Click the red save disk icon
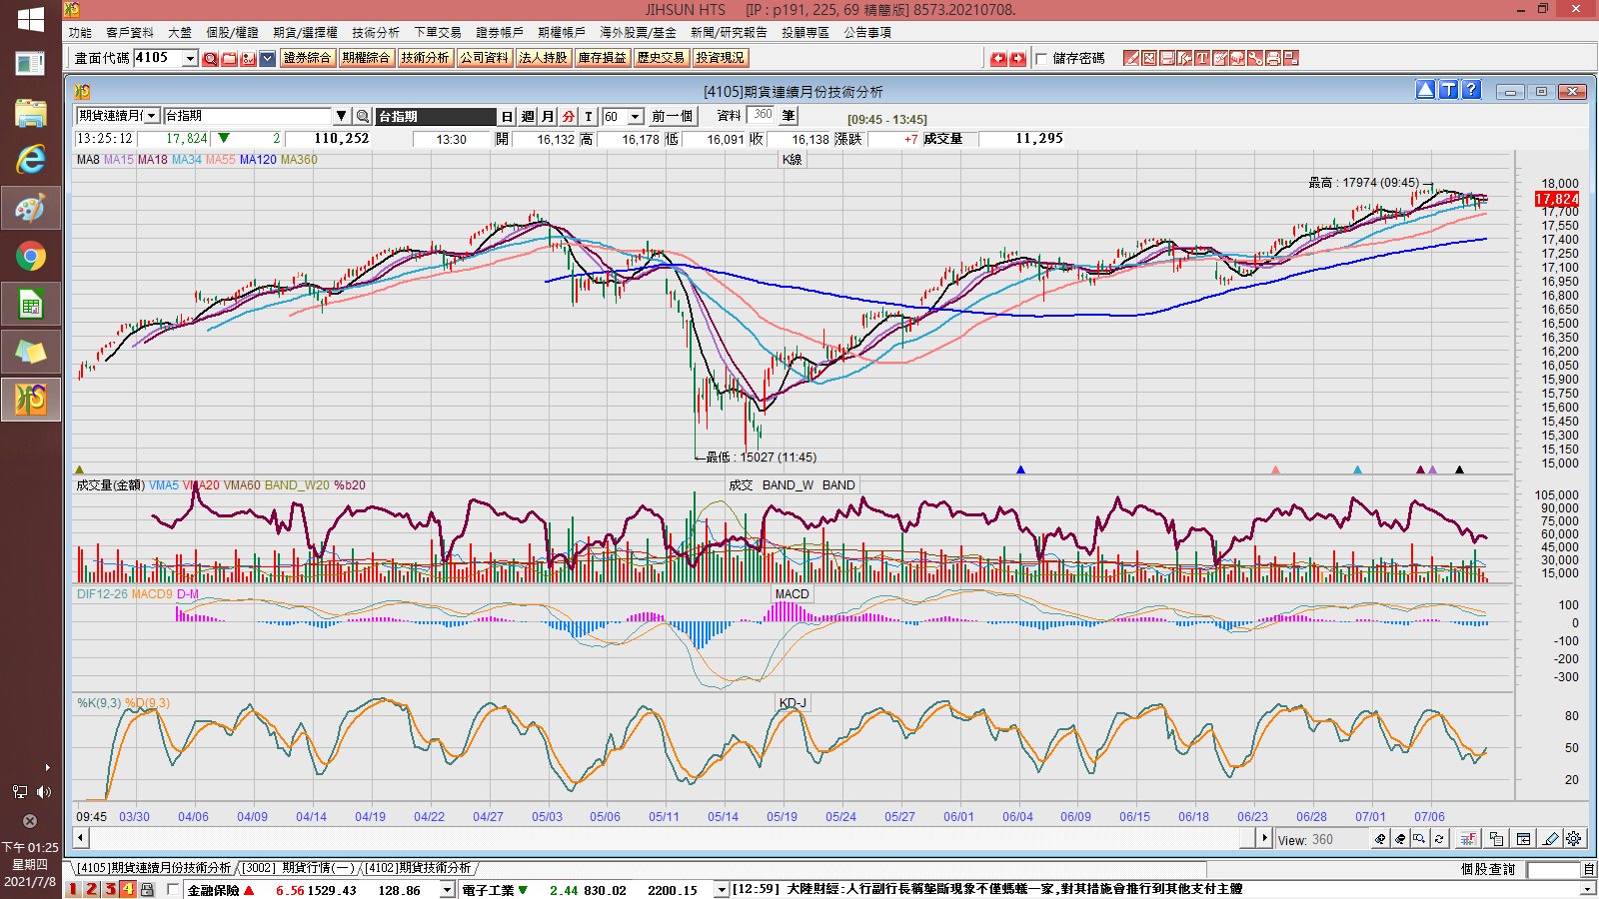 tap(1166, 58)
